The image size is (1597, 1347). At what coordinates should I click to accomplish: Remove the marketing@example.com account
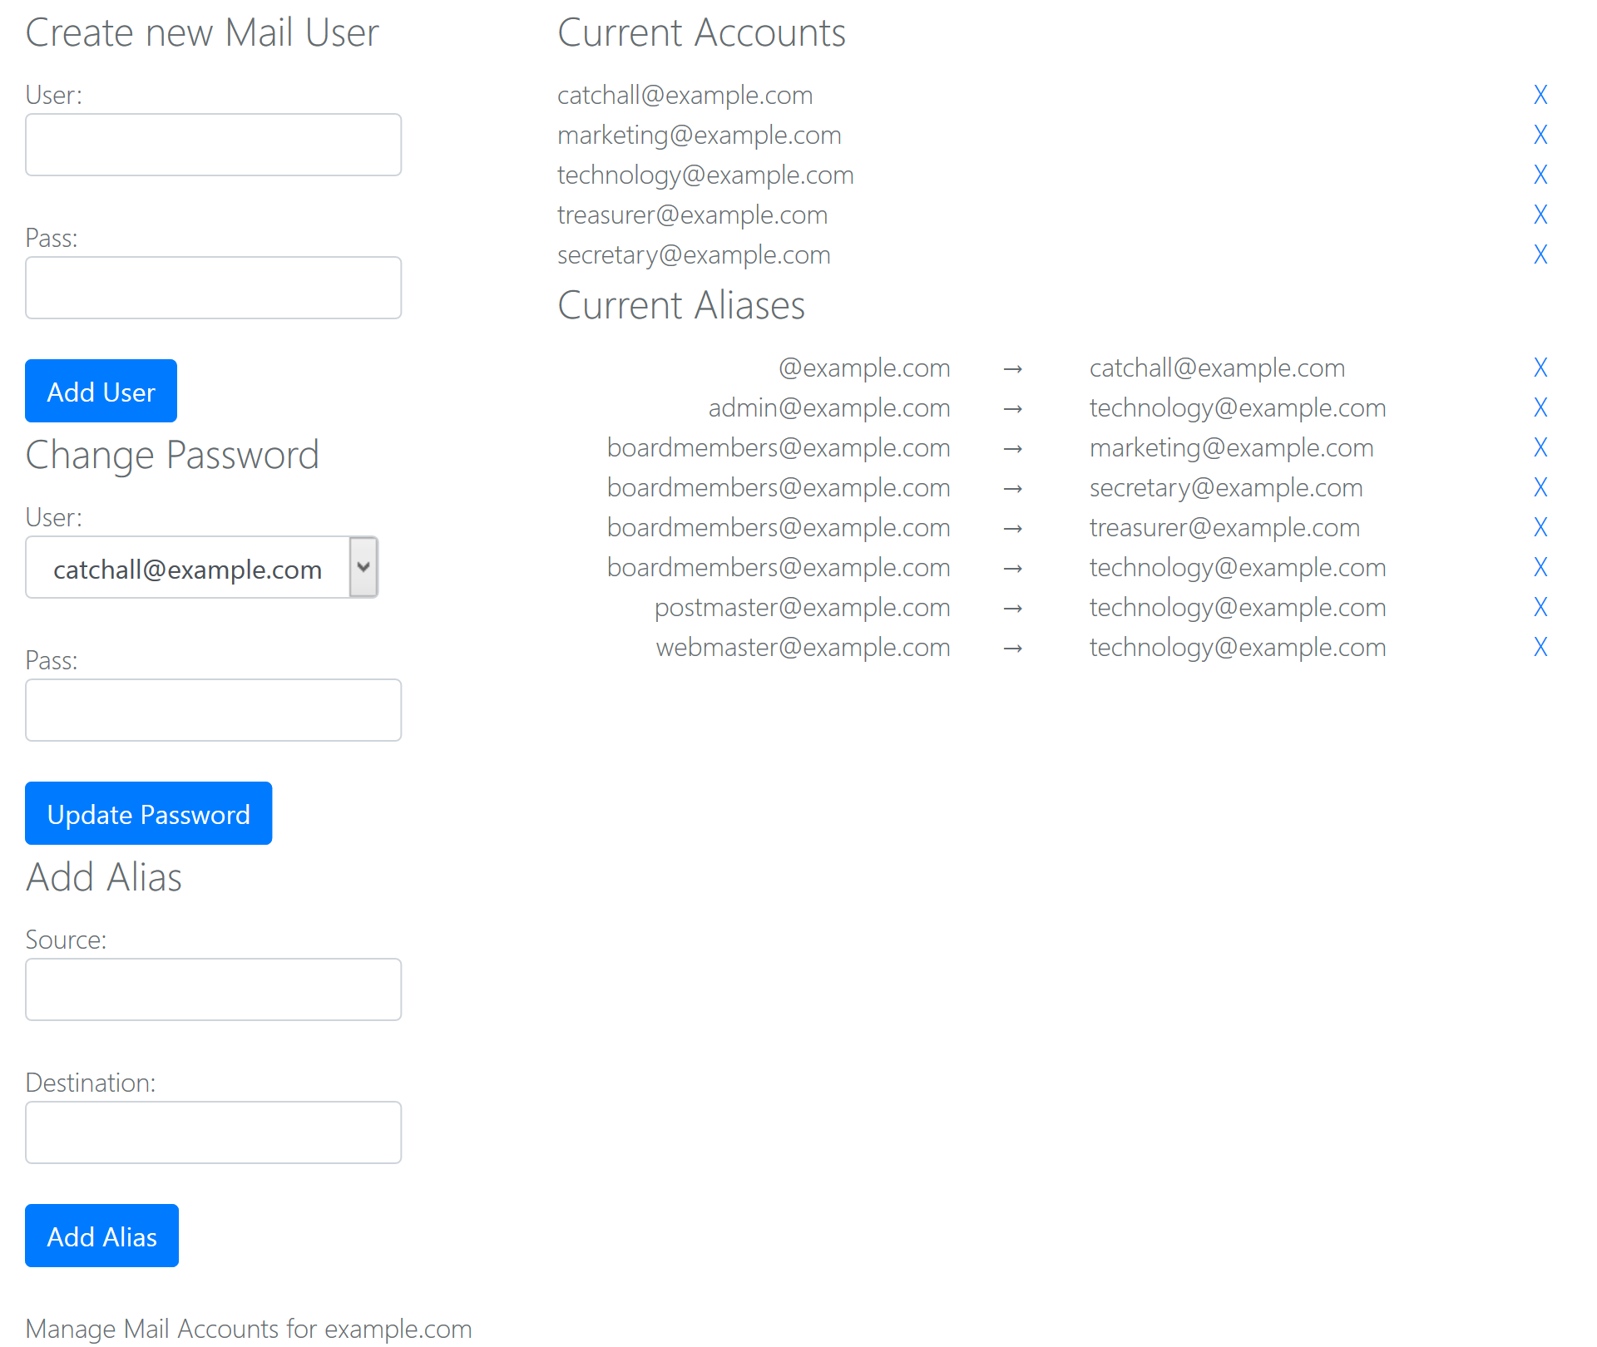pyautogui.click(x=1540, y=135)
